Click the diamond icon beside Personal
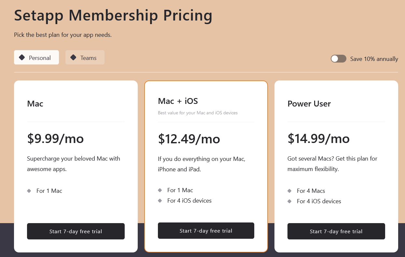Viewport: 405px width, 257px height. [x=22, y=57]
